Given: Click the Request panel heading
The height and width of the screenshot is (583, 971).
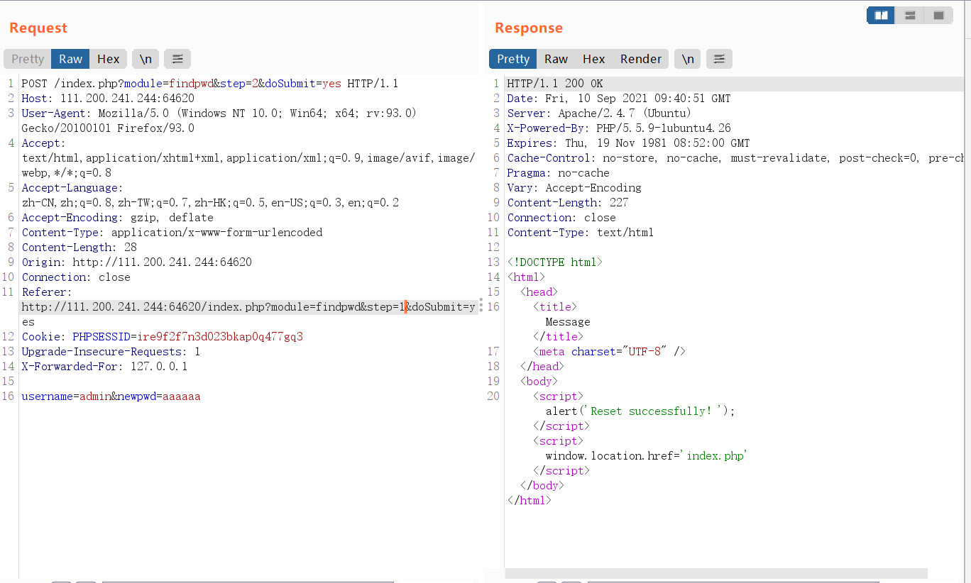Looking at the screenshot, I should click(x=38, y=28).
